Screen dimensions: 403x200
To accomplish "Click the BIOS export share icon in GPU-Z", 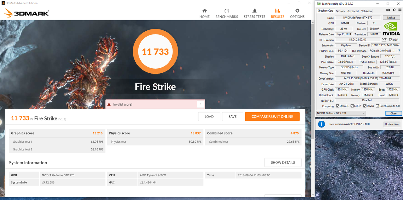I will tap(384, 40).
